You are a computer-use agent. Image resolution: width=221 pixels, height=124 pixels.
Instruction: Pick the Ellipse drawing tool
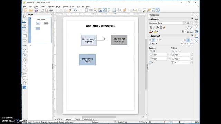[x=25, y=41]
